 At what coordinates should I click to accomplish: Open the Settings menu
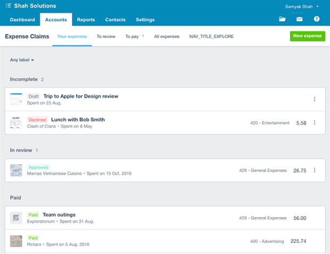coord(145,20)
